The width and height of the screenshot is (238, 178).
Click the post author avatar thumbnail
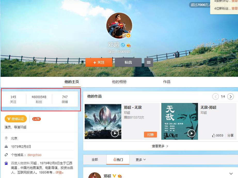95,175
